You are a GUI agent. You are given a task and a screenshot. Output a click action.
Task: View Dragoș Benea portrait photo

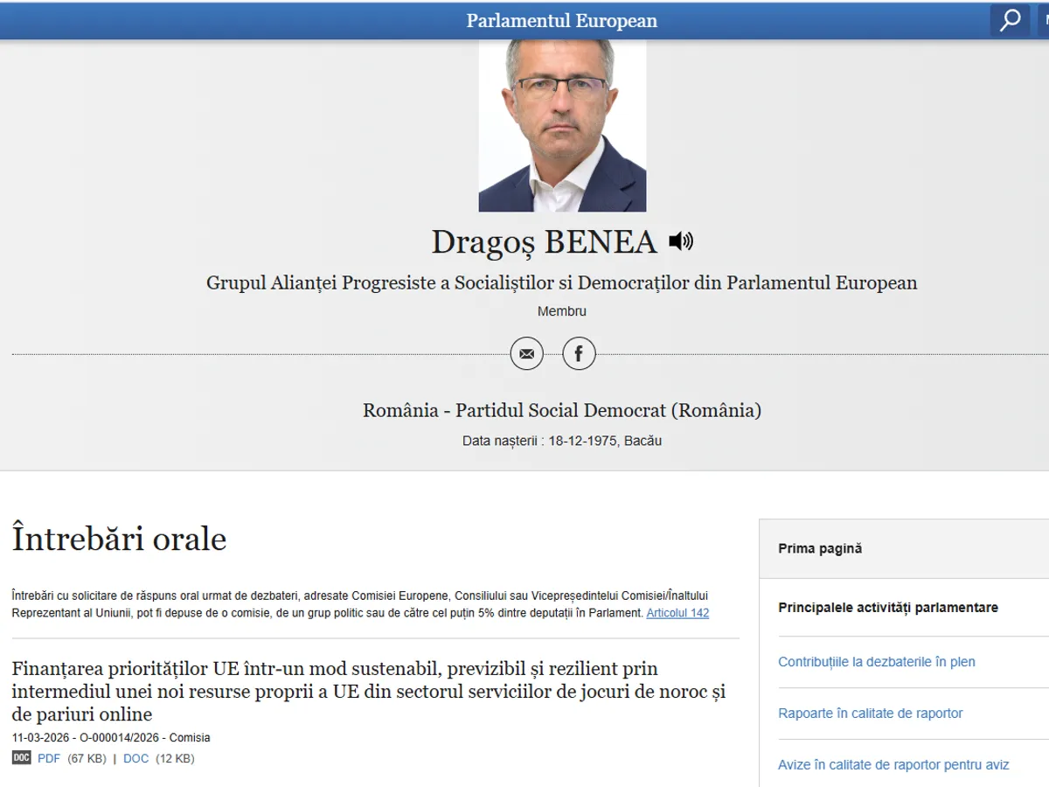coord(562,125)
